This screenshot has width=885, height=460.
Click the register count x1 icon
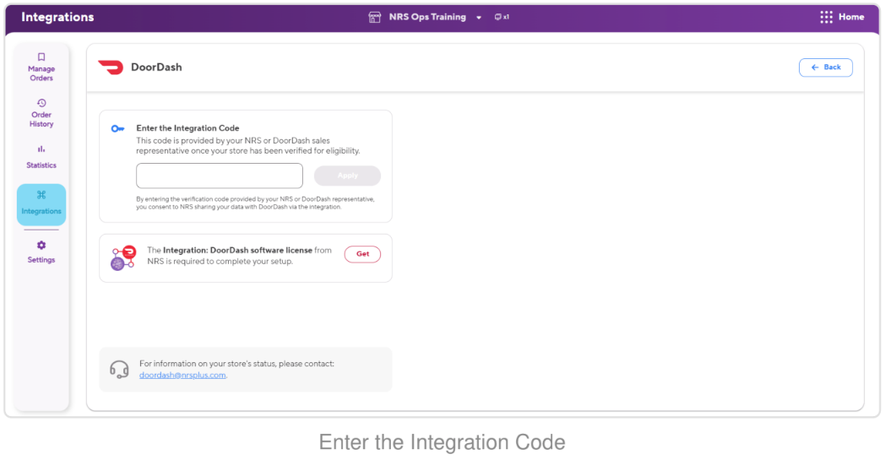502,17
